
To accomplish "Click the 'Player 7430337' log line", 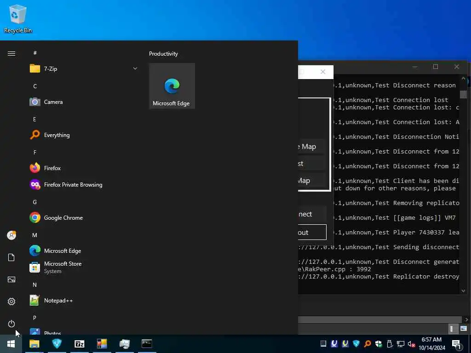I will tap(397, 232).
